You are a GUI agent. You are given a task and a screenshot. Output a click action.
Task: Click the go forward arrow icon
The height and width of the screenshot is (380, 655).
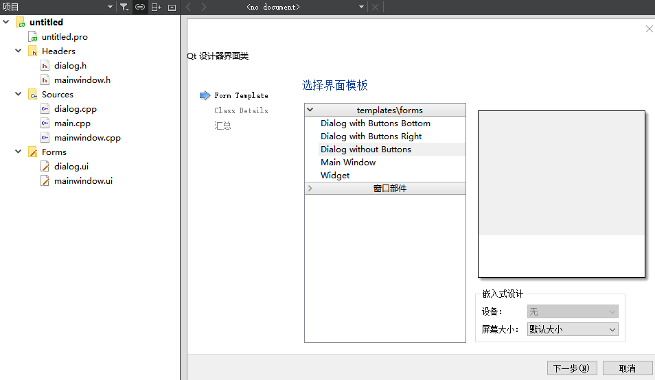pos(204,7)
